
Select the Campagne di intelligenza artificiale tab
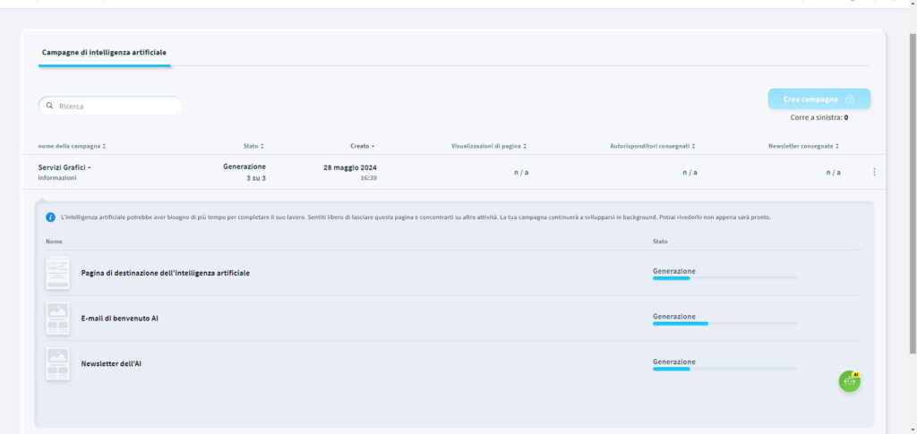point(104,53)
